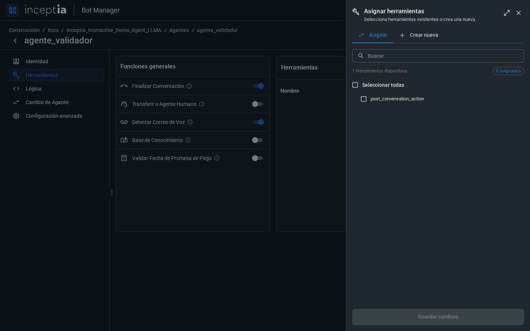Click the book icon for Base de Conocimiento

[x=124, y=140]
